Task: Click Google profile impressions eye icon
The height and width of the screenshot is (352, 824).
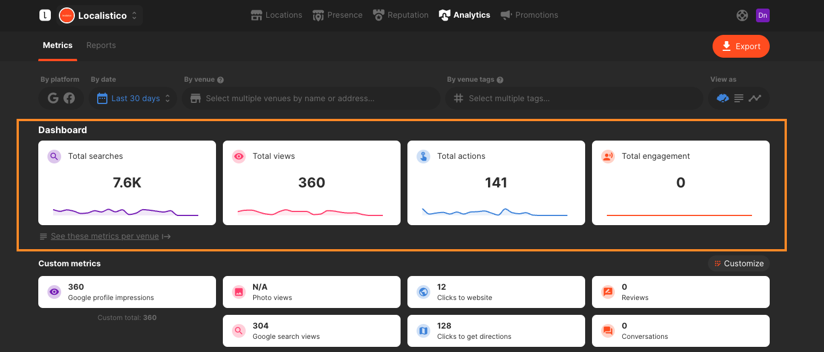Action: (54, 292)
